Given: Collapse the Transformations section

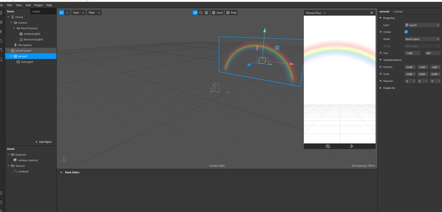Looking at the screenshot, I should click(x=380, y=60).
